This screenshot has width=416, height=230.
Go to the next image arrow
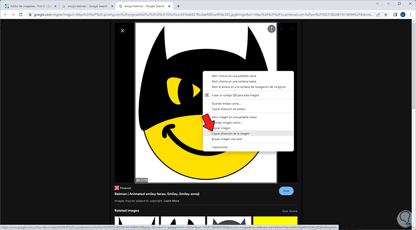point(292,29)
